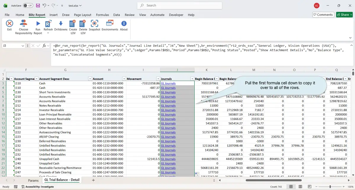The height and width of the screenshot is (190, 355).
Task: Click the Refresh icon
Action: (x=48, y=24)
